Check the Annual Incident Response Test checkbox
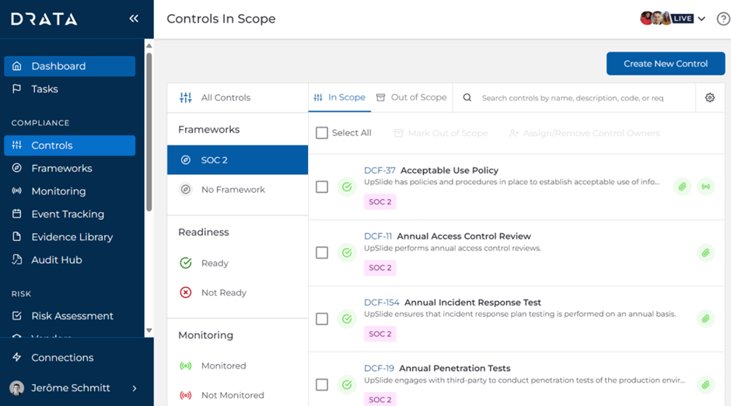Viewport: 731px width, 406px height. [x=322, y=319]
